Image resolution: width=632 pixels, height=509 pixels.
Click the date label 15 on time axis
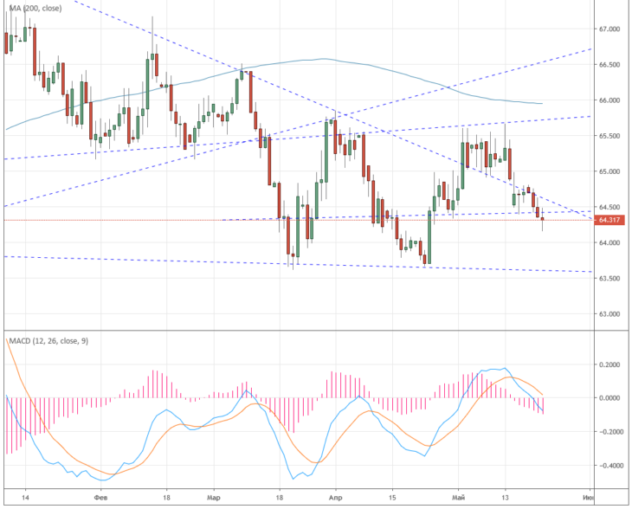point(392,498)
